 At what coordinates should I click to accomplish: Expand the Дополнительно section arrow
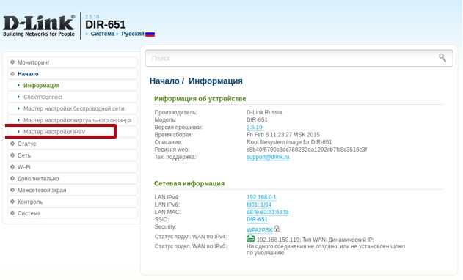point(12,179)
